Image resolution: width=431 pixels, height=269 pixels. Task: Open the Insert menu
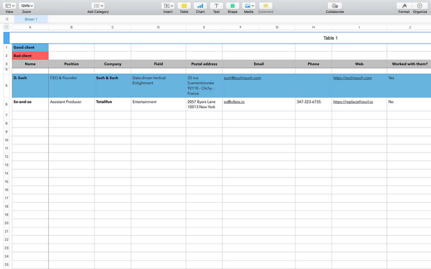coord(168,6)
